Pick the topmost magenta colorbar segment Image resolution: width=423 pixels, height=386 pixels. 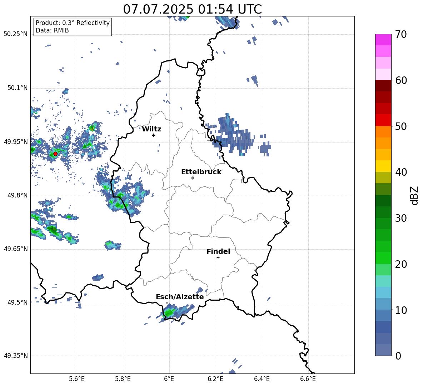pos(383,40)
